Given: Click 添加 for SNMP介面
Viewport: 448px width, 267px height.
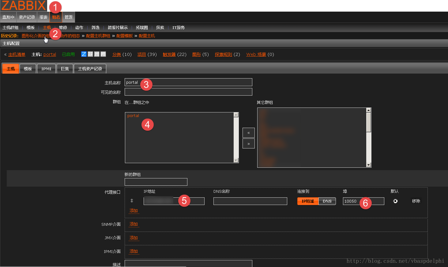Looking at the screenshot, I should click(x=134, y=224).
